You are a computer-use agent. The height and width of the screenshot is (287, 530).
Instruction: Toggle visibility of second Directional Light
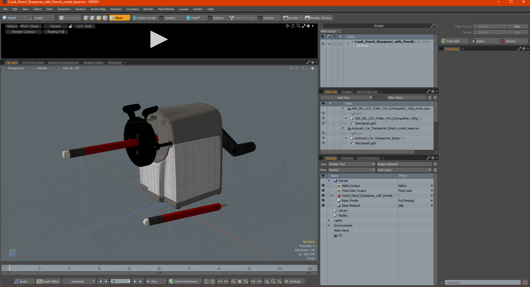[323, 143]
